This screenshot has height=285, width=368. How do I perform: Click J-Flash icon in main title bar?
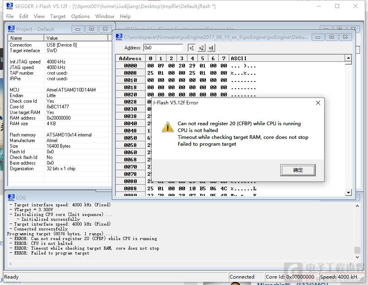point(10,6)
